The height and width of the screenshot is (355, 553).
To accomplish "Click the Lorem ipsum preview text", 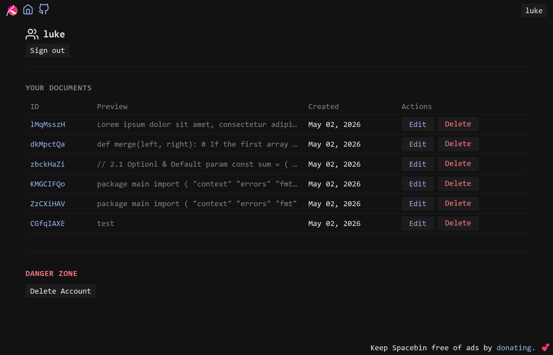I will click(197, 124).
